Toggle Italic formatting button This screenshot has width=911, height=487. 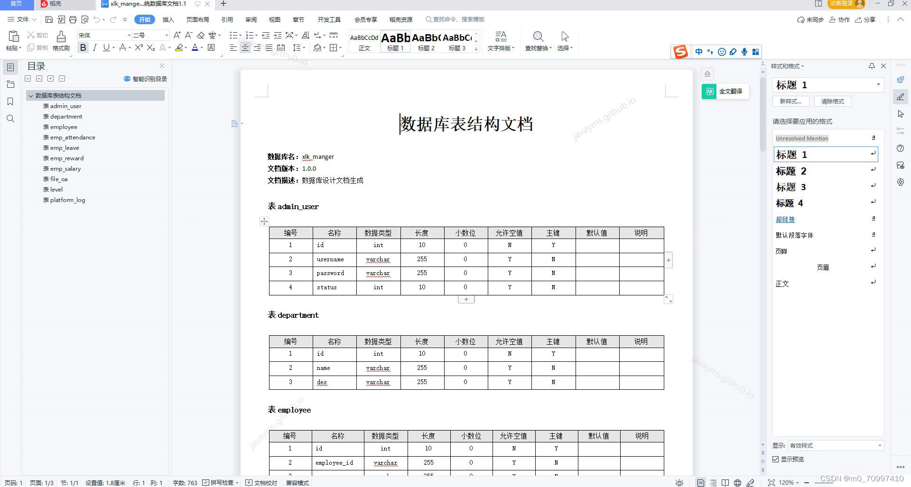pos(95,47)
